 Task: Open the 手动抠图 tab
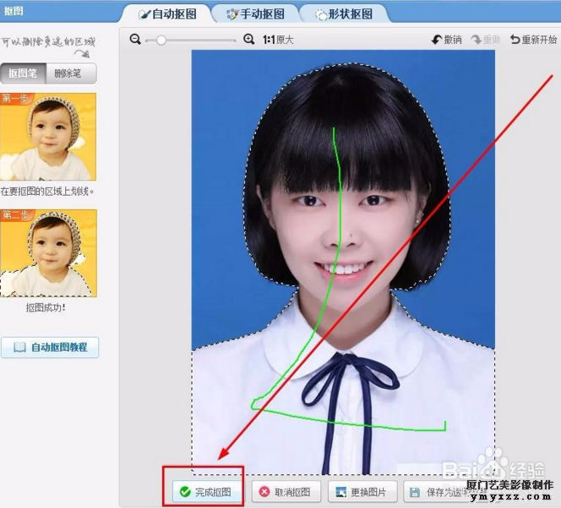click(x=254, y=14)
